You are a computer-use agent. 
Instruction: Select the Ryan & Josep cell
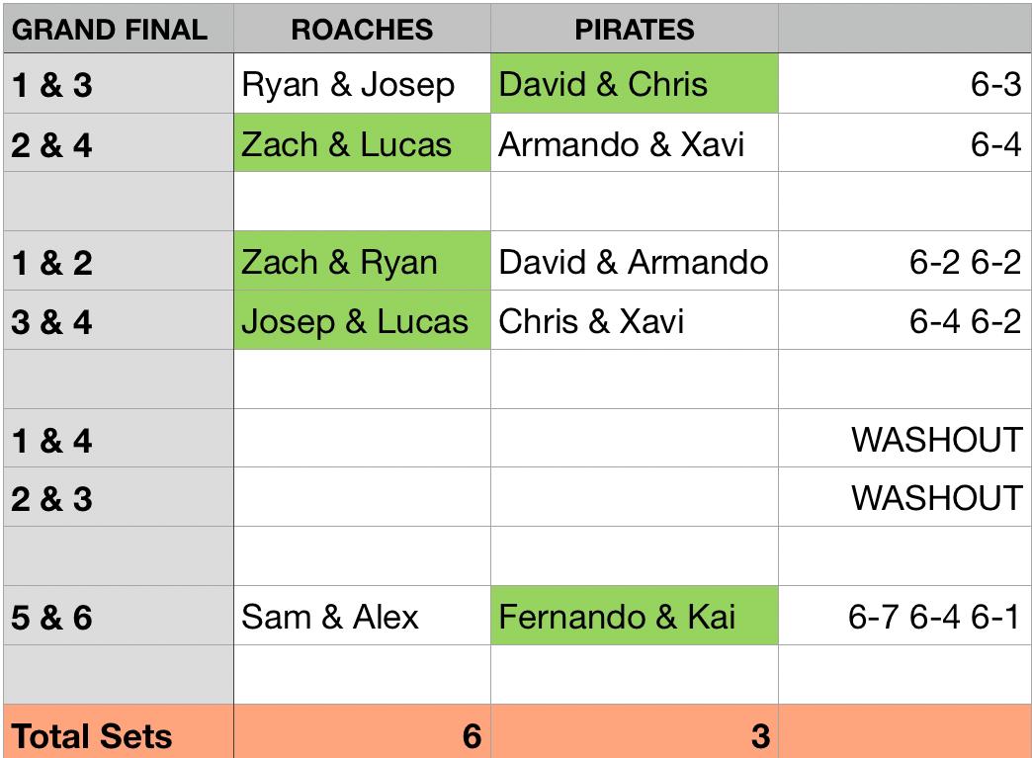[x=362, y=85]
